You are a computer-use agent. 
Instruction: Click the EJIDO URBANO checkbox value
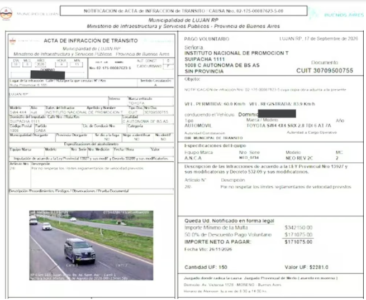[168, 66]
